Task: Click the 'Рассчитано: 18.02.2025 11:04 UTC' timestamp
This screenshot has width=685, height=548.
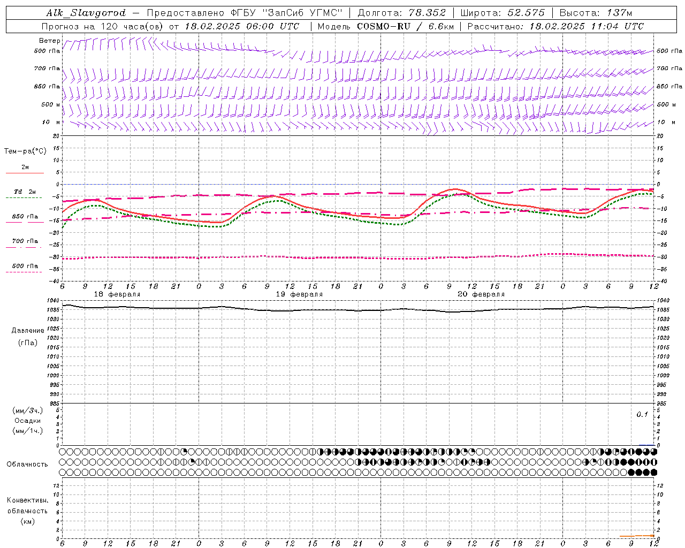Action: click(x=555, y=26)
